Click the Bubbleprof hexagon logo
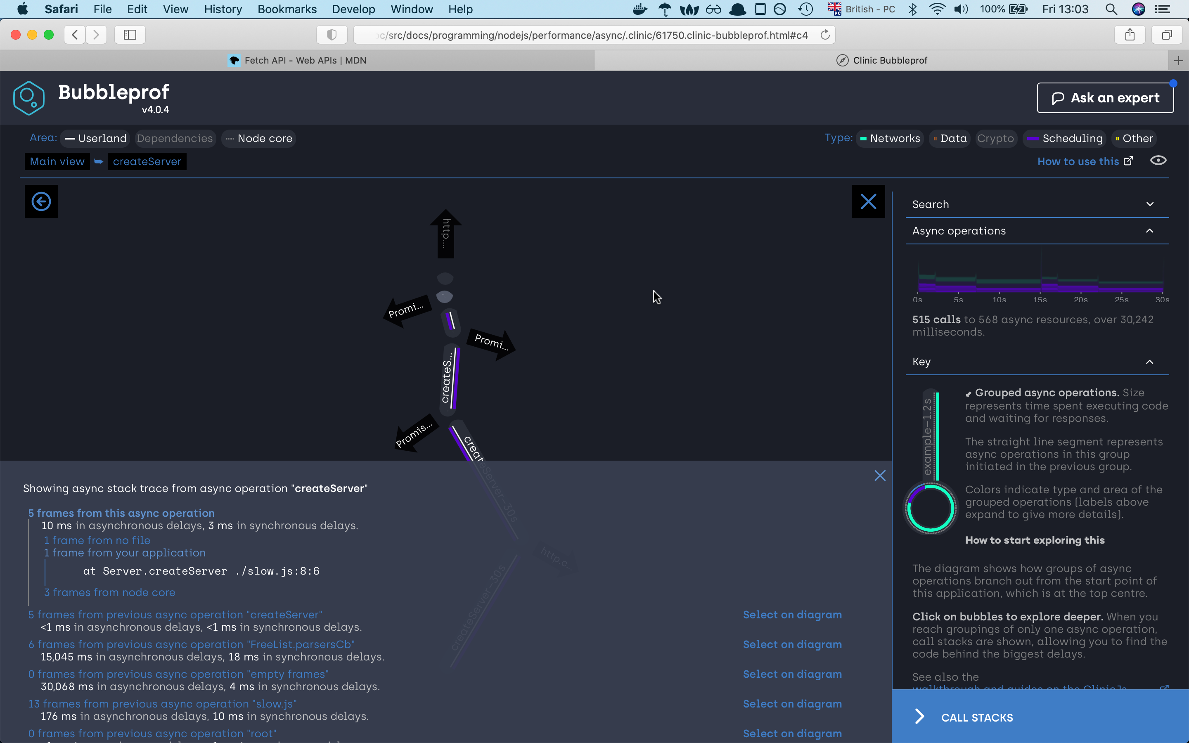This screenshot has height=743, width=1189. 29,98
